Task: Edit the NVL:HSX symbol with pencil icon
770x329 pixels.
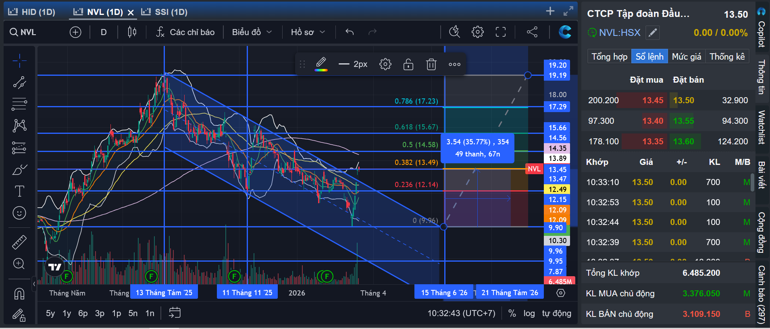Action: coord(653,33)
